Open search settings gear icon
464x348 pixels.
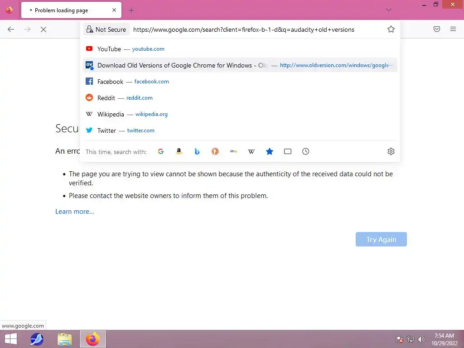[x=391, y=151]
